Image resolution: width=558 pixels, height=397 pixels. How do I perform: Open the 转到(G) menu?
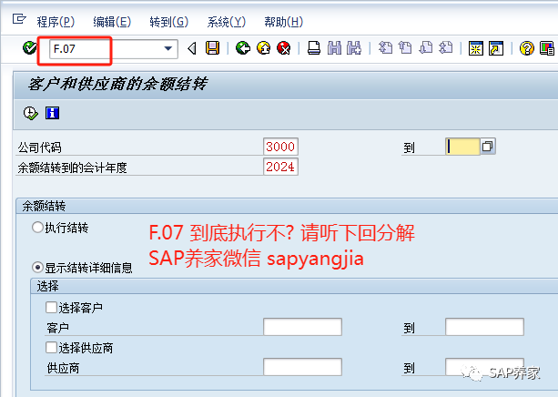click(168, 22)
